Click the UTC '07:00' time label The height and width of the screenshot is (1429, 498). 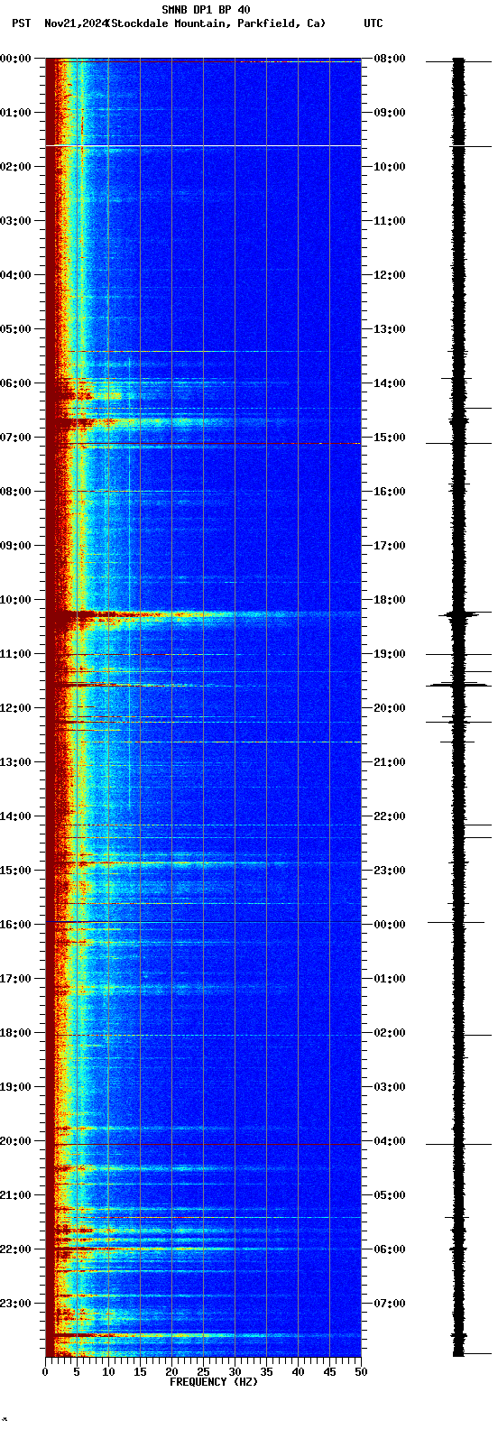[390, 1304]
